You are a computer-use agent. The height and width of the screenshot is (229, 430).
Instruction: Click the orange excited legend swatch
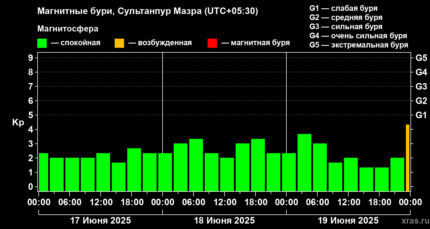[119, 43]
